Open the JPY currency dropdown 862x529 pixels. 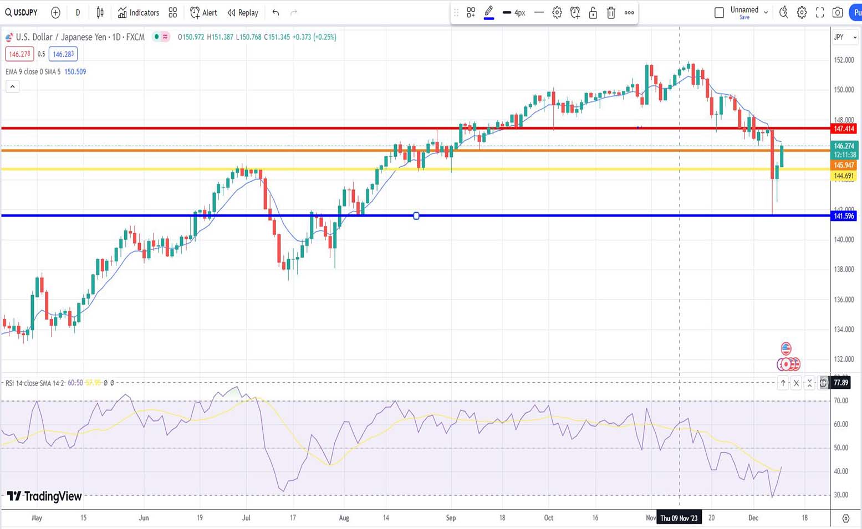[845, 37]
